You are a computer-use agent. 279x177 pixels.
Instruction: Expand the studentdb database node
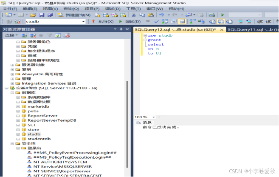click(18, 139)
